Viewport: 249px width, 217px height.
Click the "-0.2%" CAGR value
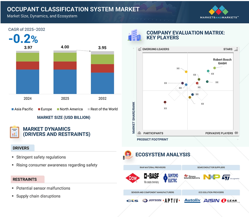[x=23, y=39]
